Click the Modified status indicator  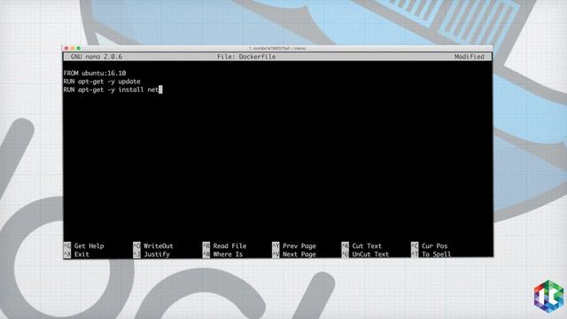[x=469, y=57]
